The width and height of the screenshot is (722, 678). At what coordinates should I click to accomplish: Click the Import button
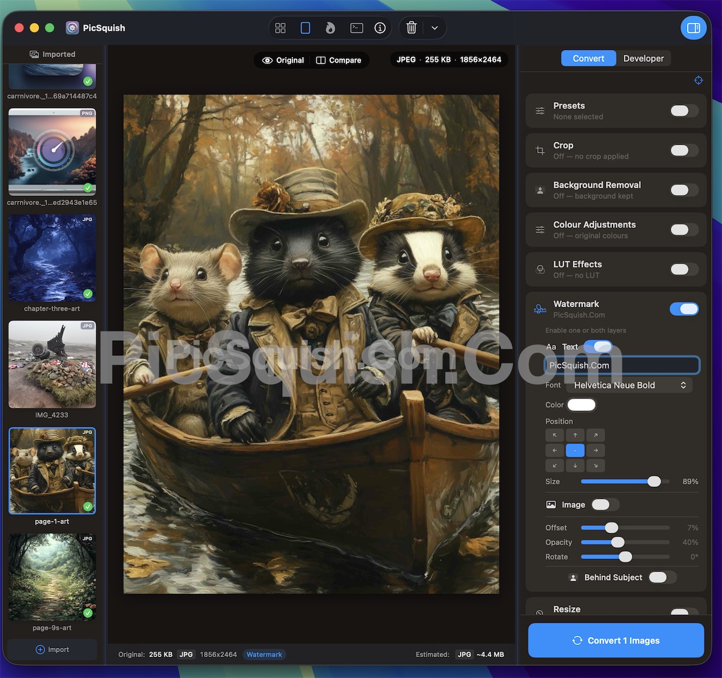click(52, 649)
